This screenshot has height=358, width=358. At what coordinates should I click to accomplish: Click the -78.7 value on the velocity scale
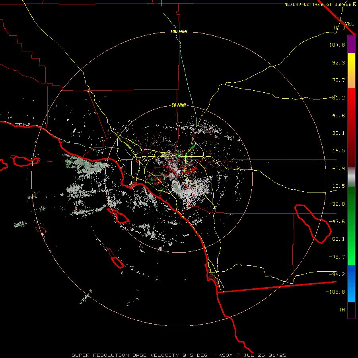click(x=337, y=257)
